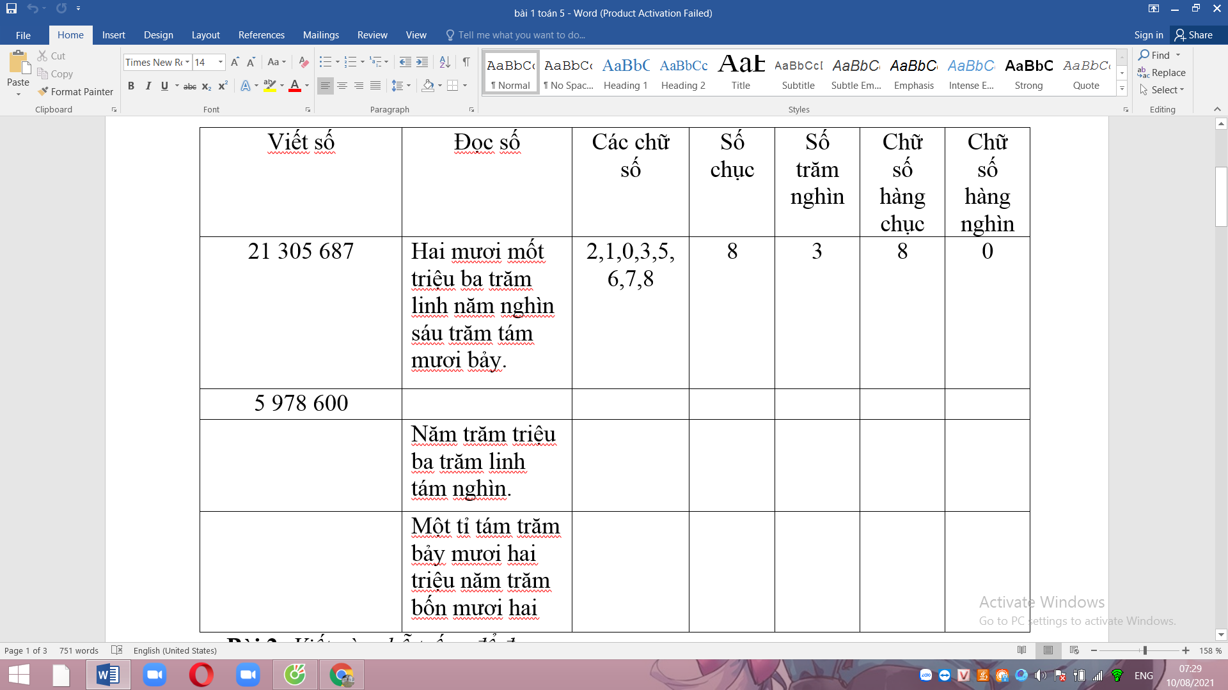Click the Zoom In plus button
The height and width of the screenshot is (690, 1228).
(x=1186, y=650)
